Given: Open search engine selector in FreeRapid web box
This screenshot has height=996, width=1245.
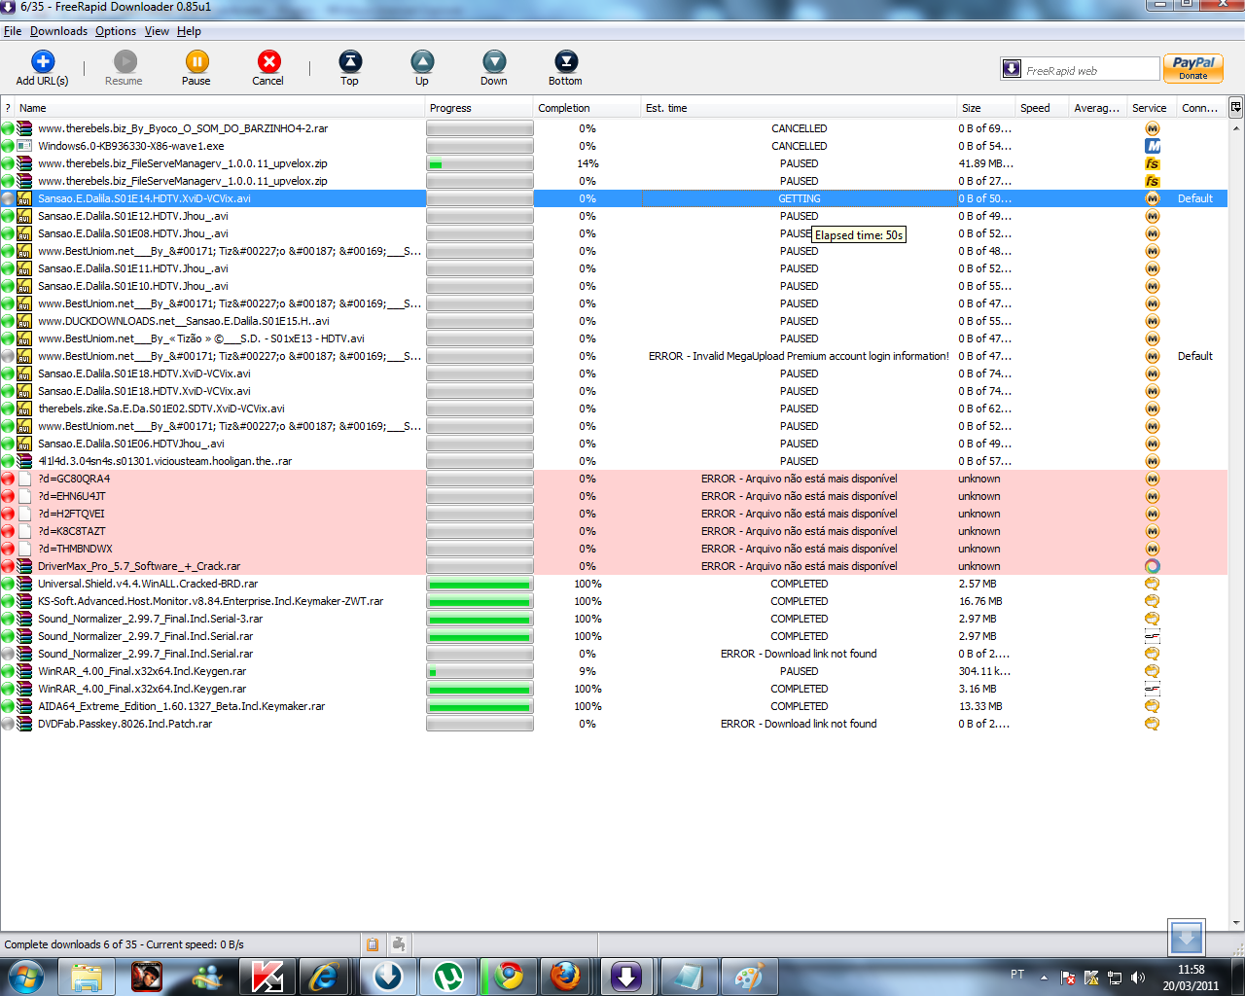Looking at the screenshot, I should point(1012,70).
